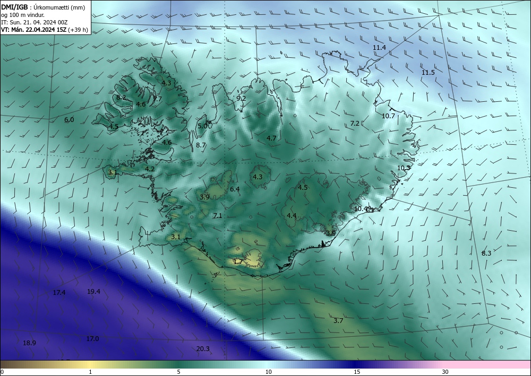Click the value label 6.4

pyautogui.click(x=235, y=189)
